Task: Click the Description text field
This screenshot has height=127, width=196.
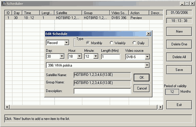Action: tap(102, 91)
